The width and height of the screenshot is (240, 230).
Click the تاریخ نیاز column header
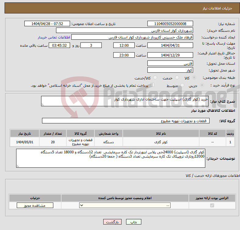(24, 134)
